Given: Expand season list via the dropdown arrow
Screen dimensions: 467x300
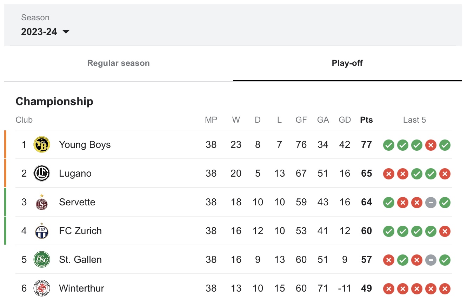Looking at the screenshot, I should [66, 32].
